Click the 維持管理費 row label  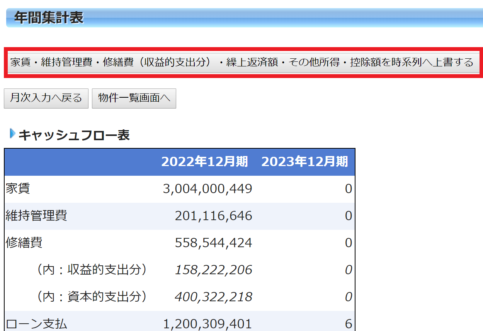36,216
